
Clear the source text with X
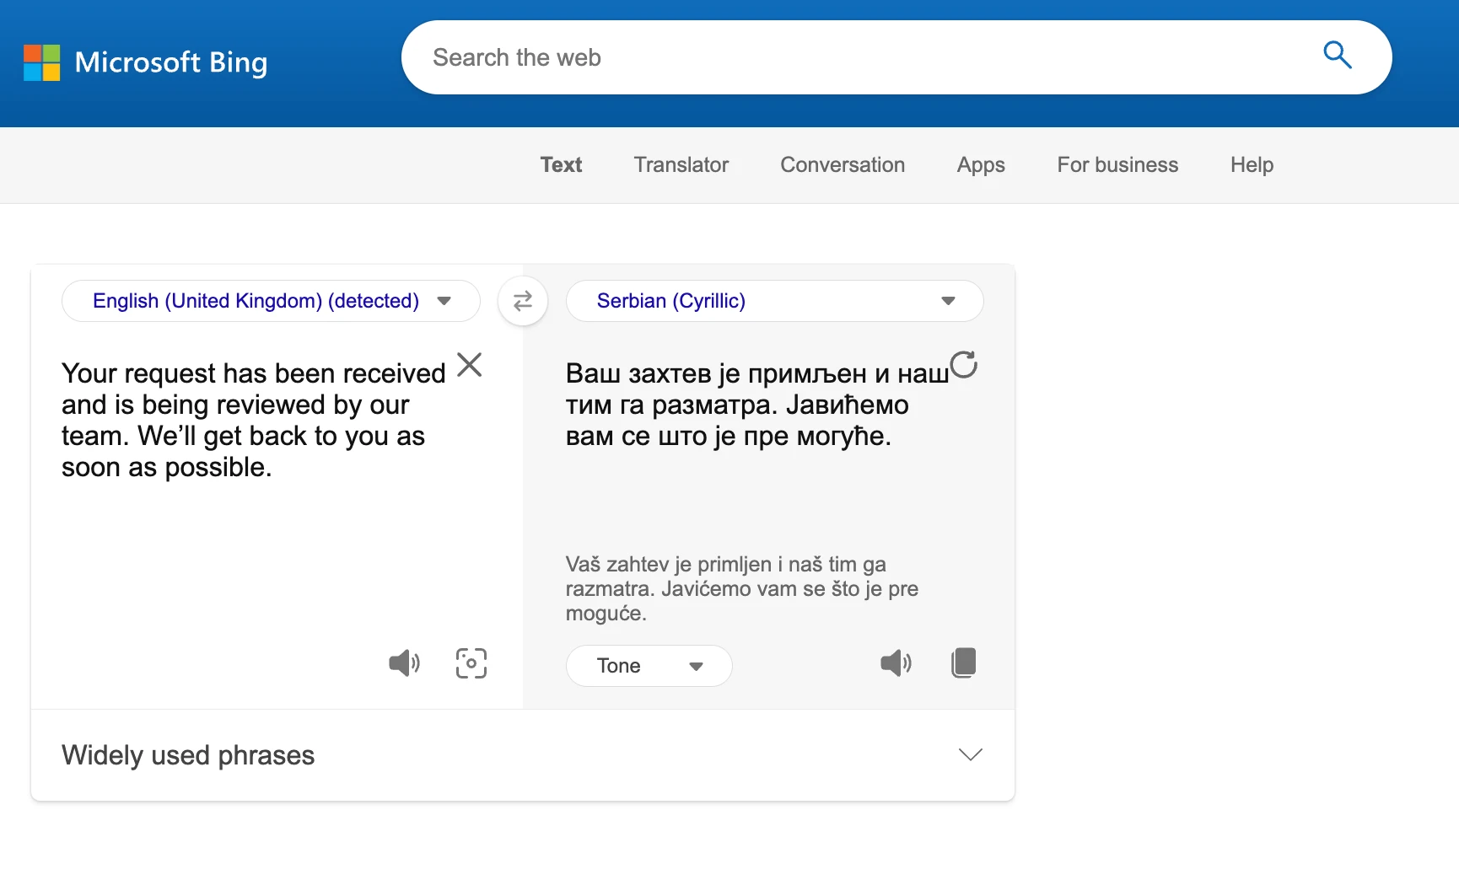coord(470,365)
